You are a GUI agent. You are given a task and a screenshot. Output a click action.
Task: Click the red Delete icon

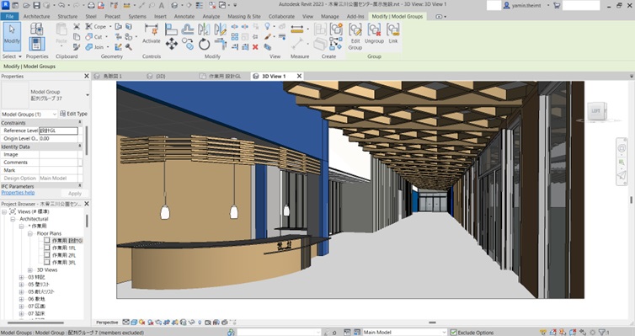pos(255,47)
